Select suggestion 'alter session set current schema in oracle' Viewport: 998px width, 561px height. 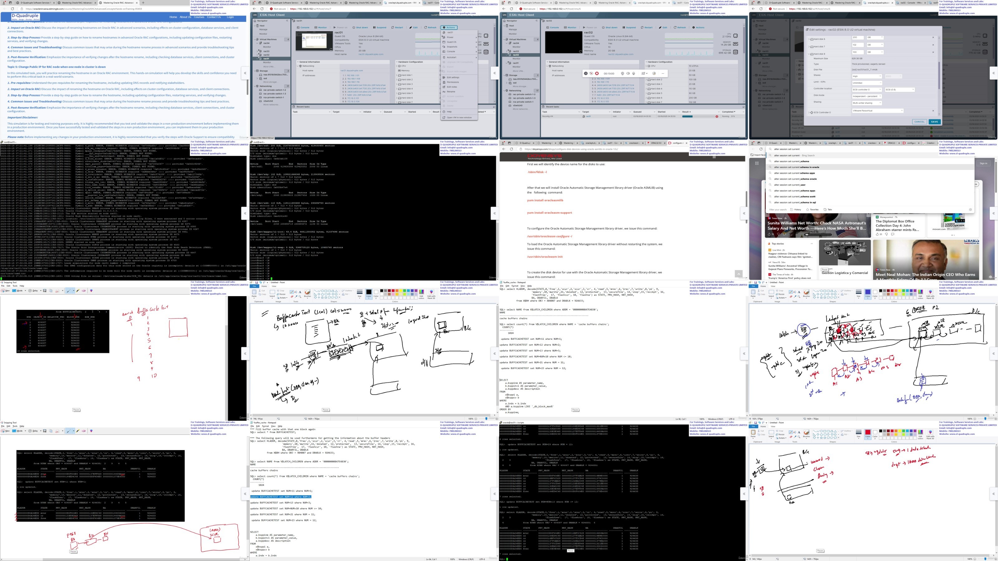[870, 167]
